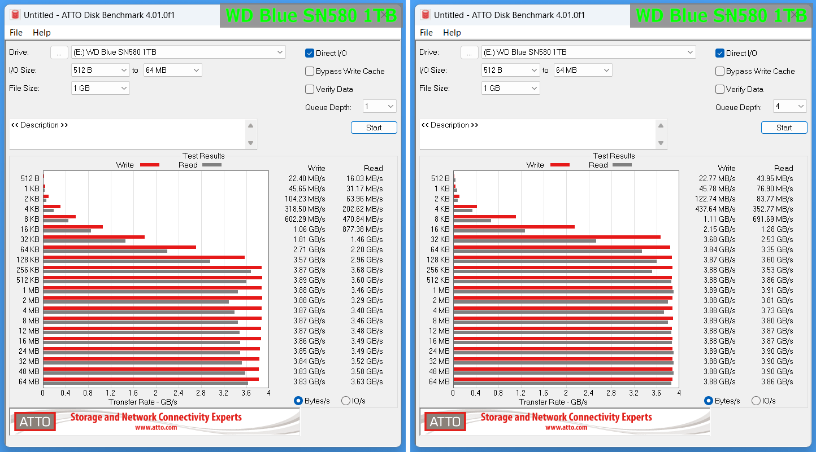816x452 pixels.
Task: Click 3.63 GB/s read value, left window
Action: (x=367, y=381)
